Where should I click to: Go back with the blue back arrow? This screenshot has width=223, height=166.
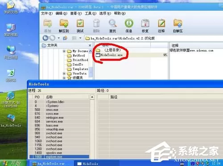click(x=45, y=38)
